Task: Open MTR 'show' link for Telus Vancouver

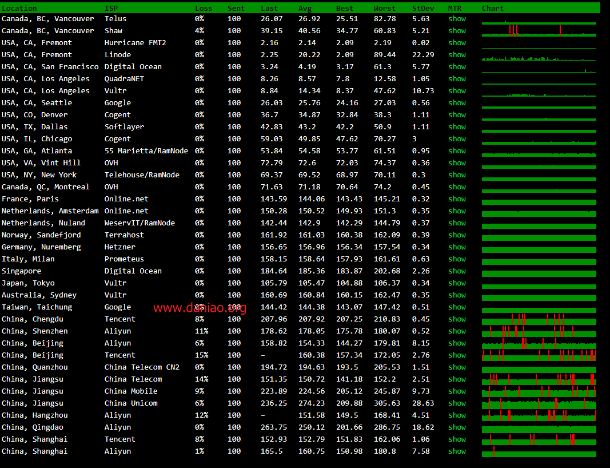Action: coord(457,19)
